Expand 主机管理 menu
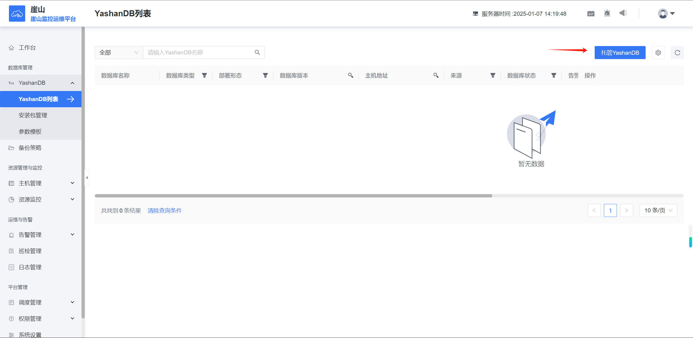Image resolution: width=693 pixels, height=338 pixels. coord(41,183)
